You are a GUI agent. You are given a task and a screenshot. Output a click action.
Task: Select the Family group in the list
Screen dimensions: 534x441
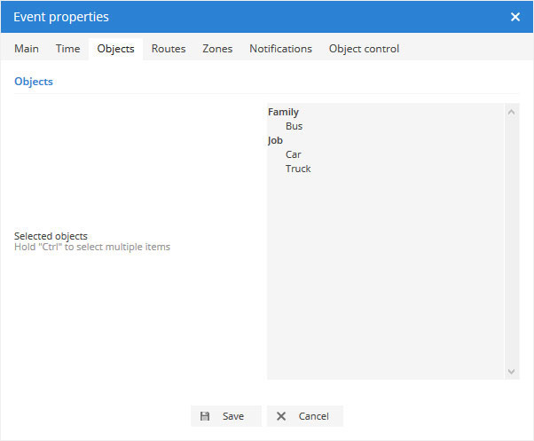coord(283,112)
